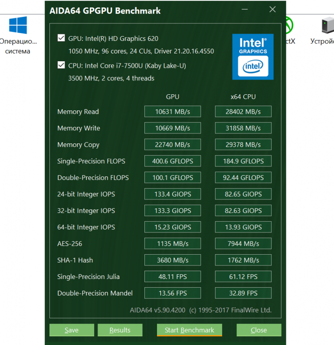
Task: Click GPU SHA-1 value 3680 MB/s
Action: [x=173, y=260]
